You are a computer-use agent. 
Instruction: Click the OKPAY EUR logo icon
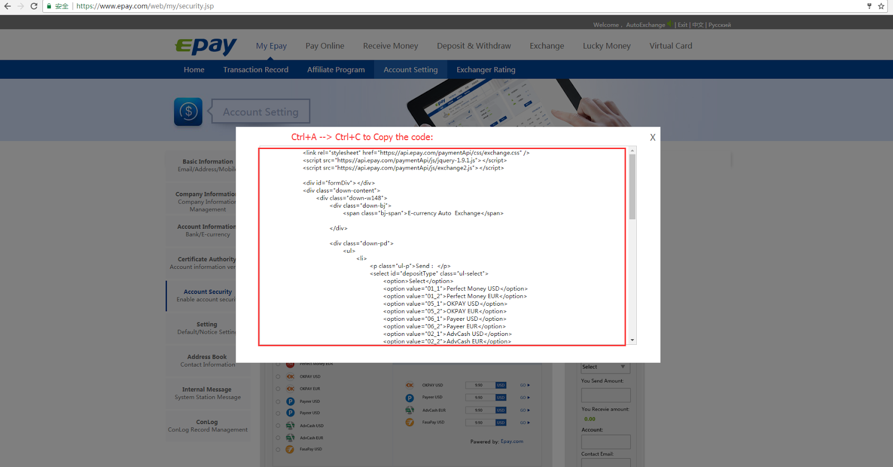tap(290, 389)
